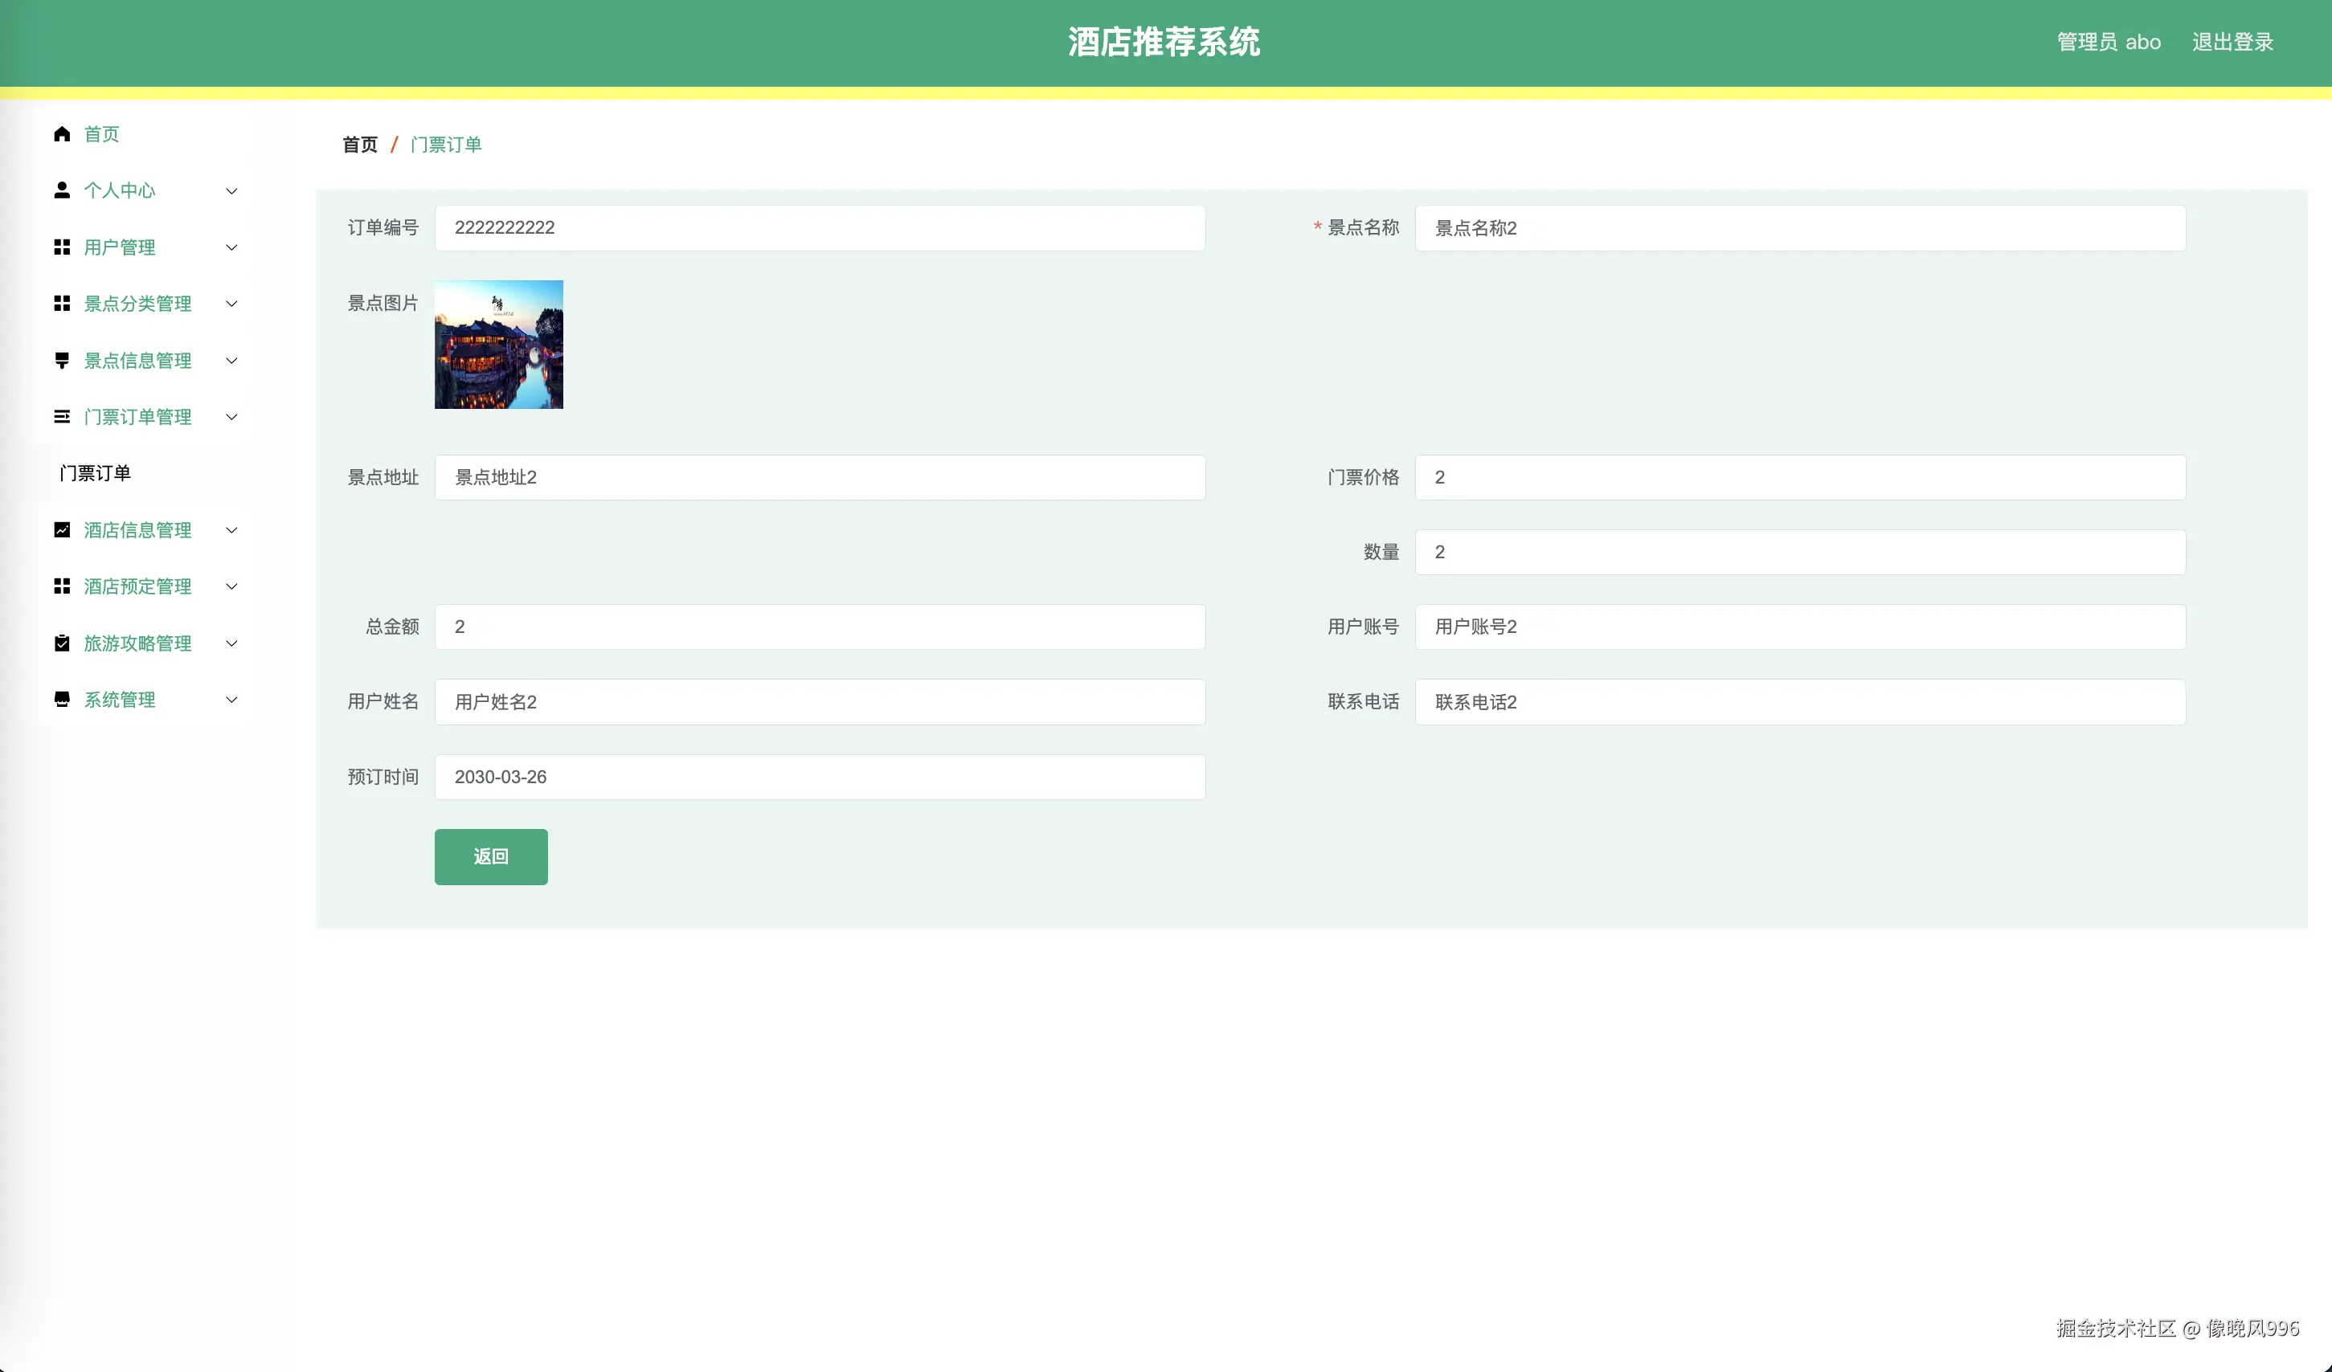Image resolution: width=2332 pixels, height=1372 pixels.
Task: Open the 门票订单 submenu item
Action: (x=96, y=473)
